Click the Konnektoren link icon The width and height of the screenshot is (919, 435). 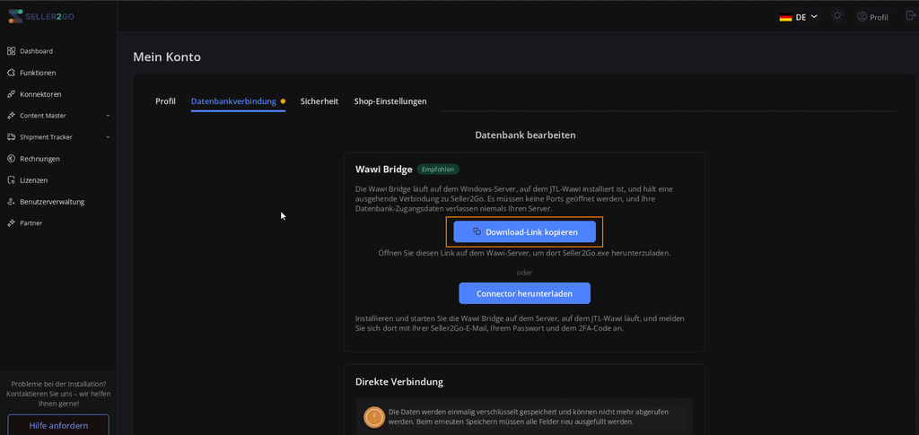(11, 94)
